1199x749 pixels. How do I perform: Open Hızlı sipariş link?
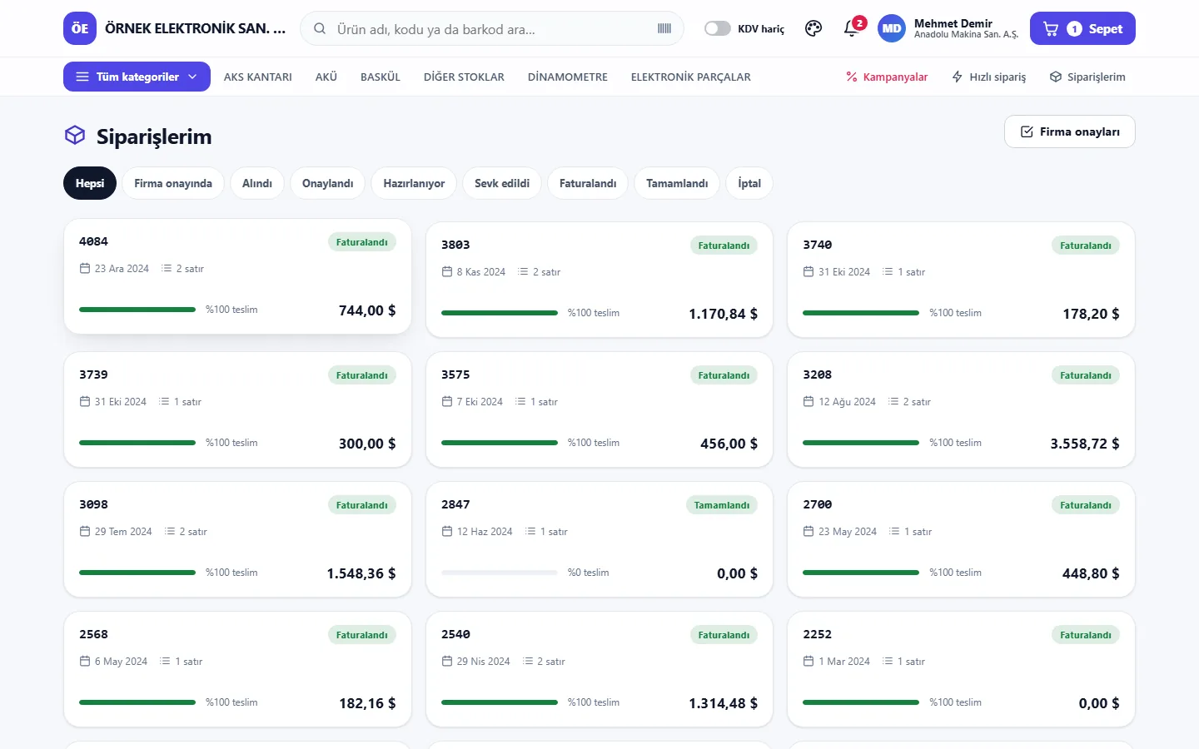click(x=989, y=77)
